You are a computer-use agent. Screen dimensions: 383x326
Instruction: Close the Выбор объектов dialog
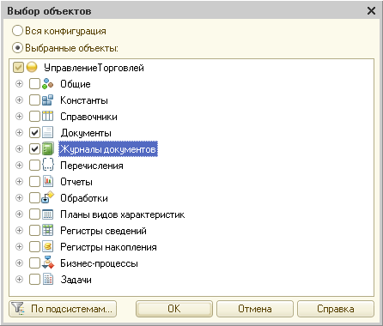click(371, 11)
